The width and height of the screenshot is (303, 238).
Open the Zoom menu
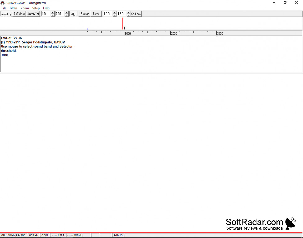tap(25, 8)
